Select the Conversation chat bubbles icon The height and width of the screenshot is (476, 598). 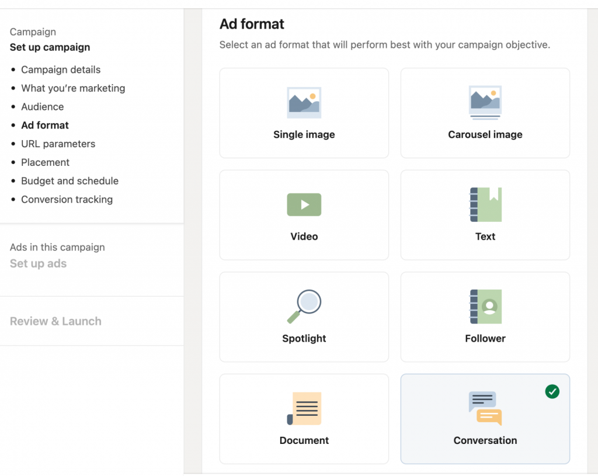[484, 408]
